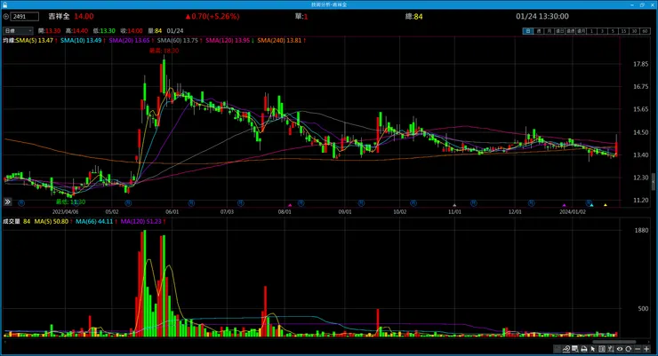658x356 pixels.
Task: Click the volume MA(5) 50.80 label
Action: 52,221
